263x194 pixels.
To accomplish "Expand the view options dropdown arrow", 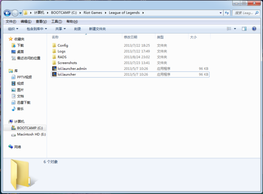I will pyautogui.click(x=235, y=29).
